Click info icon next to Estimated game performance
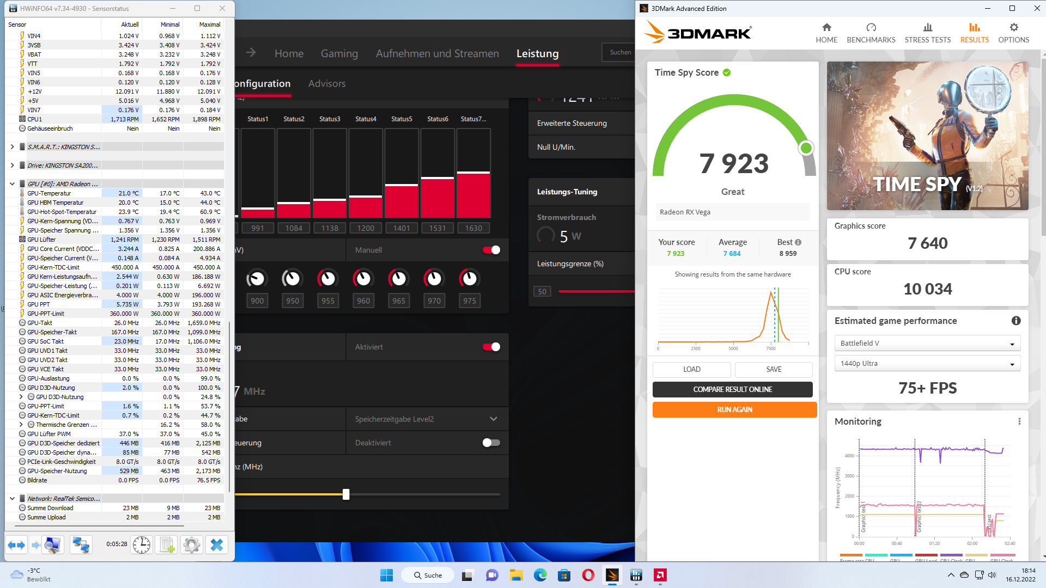Image resolution: width=1046 pixels, height=588 pixels. 1016,321
